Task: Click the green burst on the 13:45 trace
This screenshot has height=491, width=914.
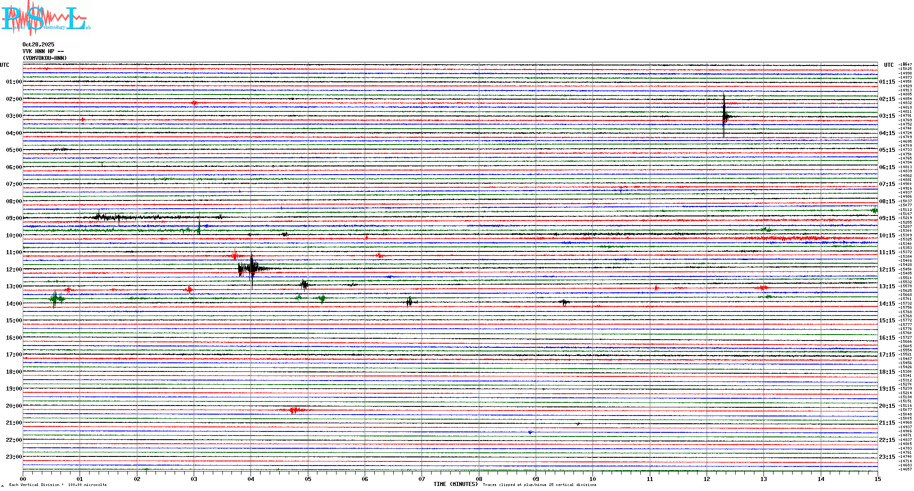Action: tap(55, 299)
